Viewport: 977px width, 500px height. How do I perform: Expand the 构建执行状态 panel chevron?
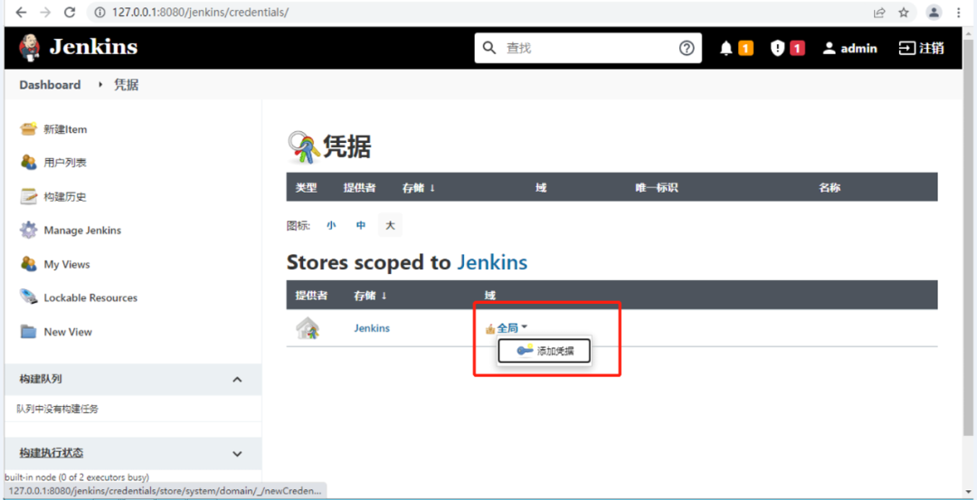pos(237,453)
